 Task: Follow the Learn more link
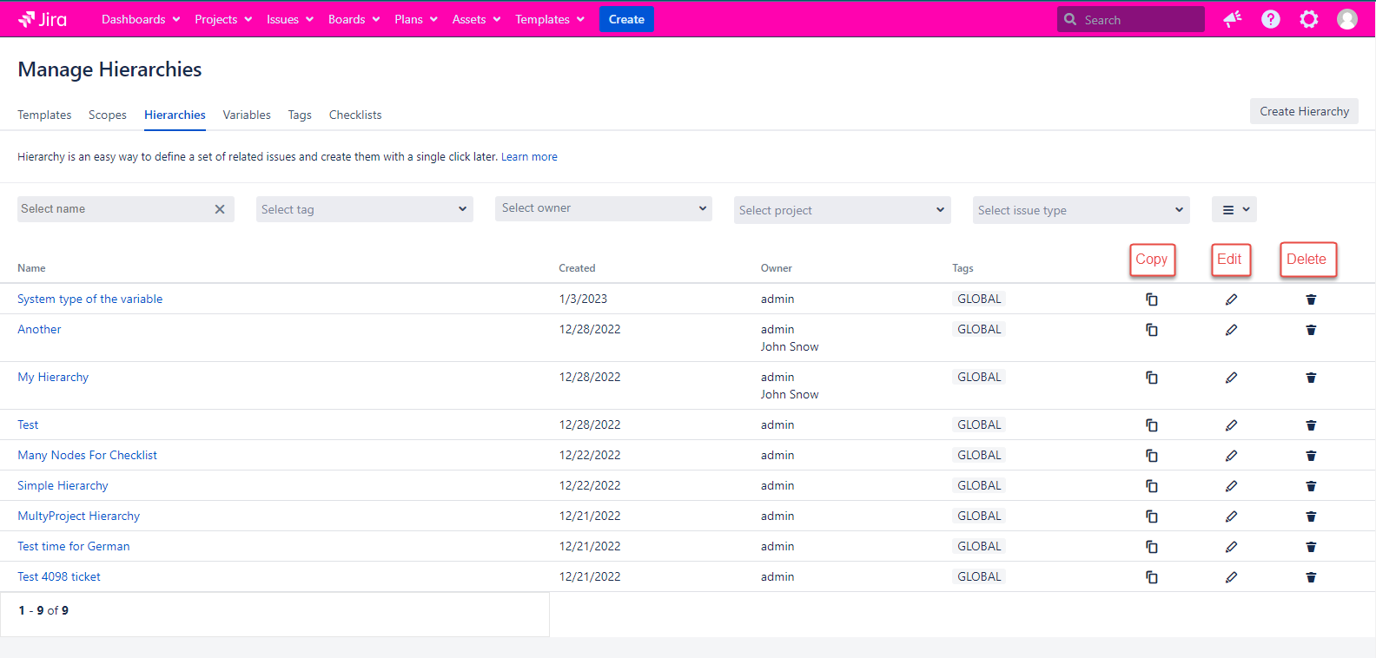click(529, 157)
